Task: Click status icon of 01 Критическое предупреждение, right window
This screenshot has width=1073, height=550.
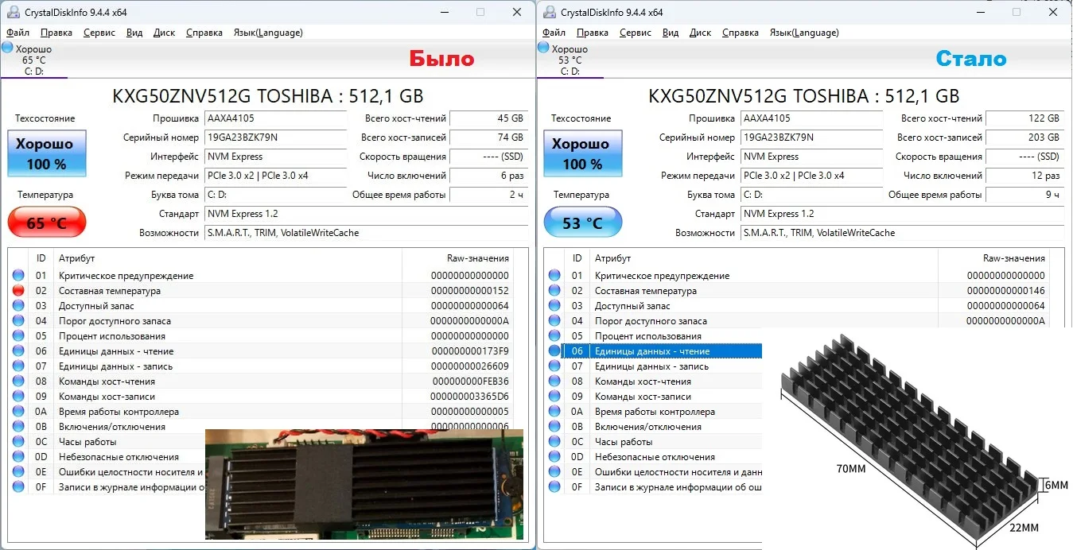Action: point(554,276)
